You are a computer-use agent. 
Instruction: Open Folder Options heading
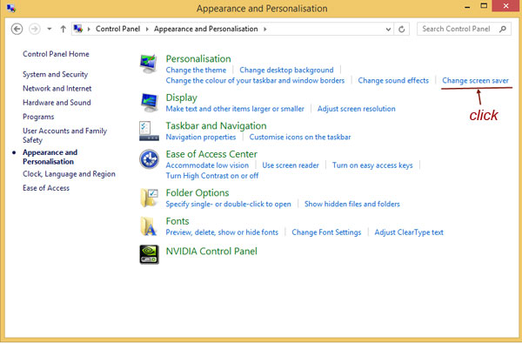pyautogui.click(x=197, y=192)
